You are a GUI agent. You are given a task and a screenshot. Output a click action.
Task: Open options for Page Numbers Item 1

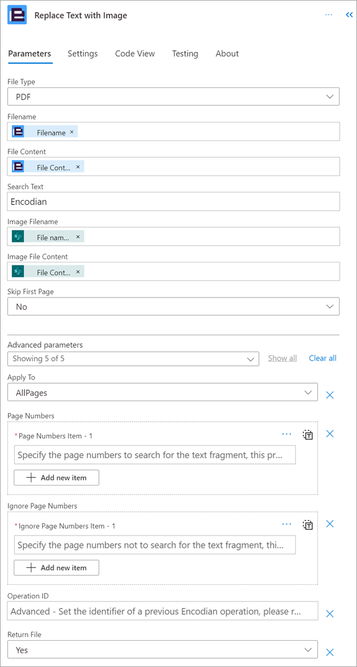[287, 434]
